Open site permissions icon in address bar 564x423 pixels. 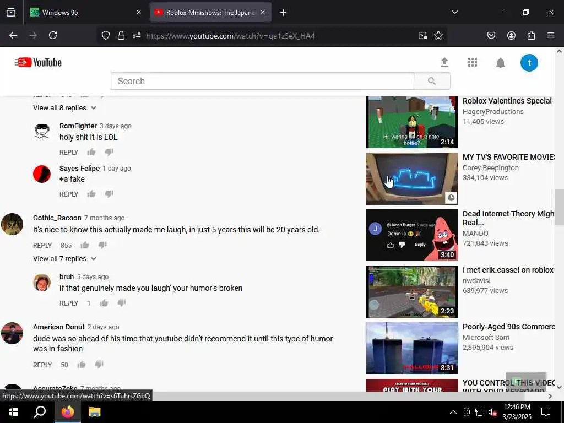click(x=137, y=35)
